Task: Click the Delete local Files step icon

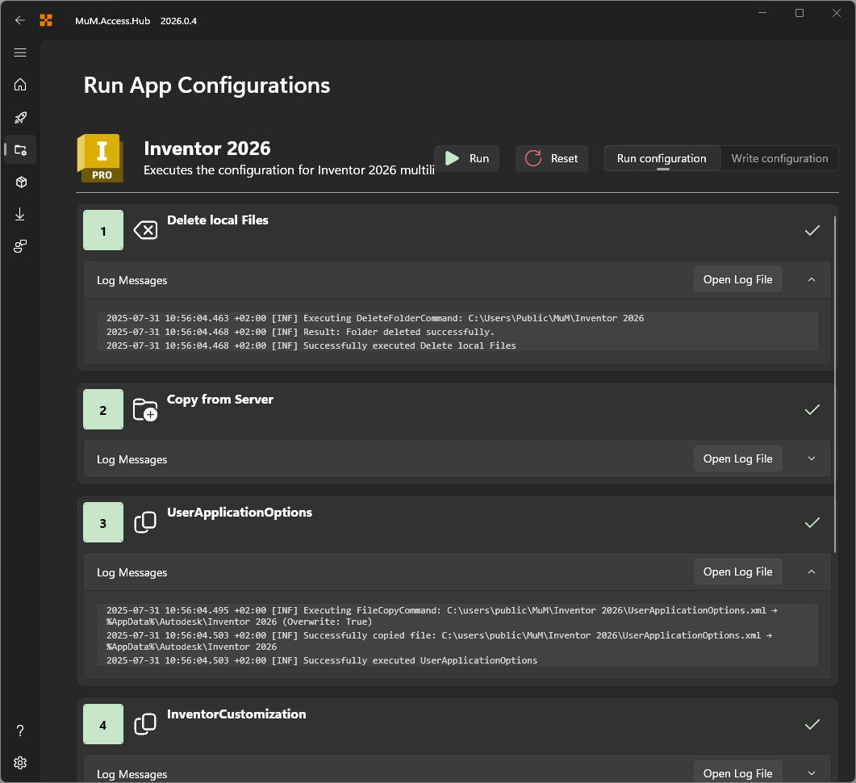Action: 145,230
